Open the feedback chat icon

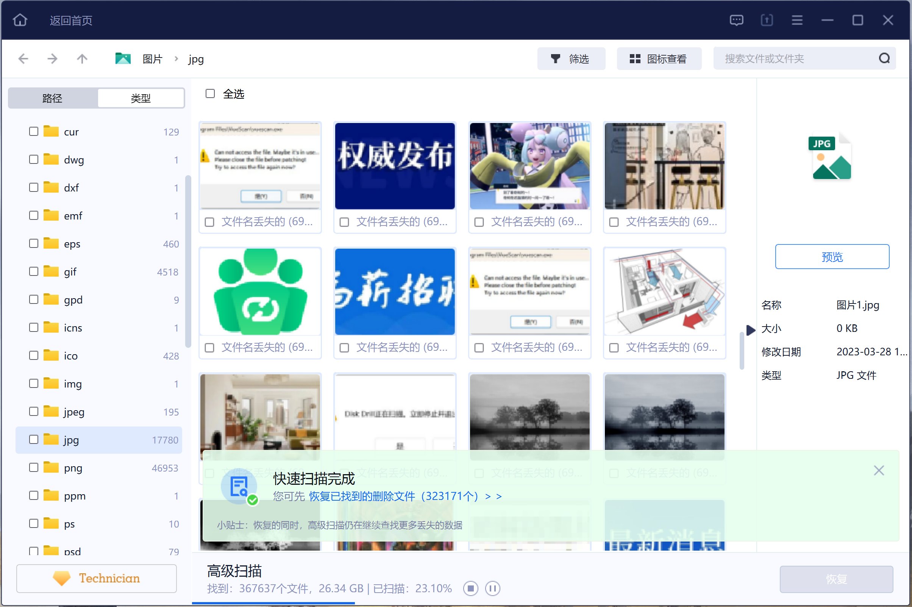pos(736,20)
